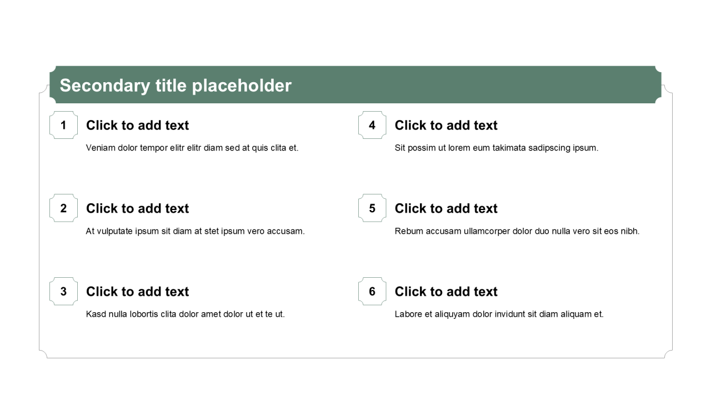Select the 'Secondary title placeholder' title text
The image size is (711, 400).
176,86
